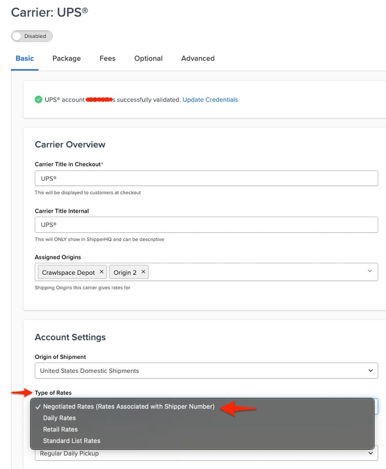Remove the Crawlspace Depot origin chip
386x469 pixels.
101,271
